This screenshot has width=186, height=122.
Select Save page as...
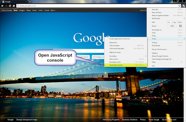click(166, 30)
